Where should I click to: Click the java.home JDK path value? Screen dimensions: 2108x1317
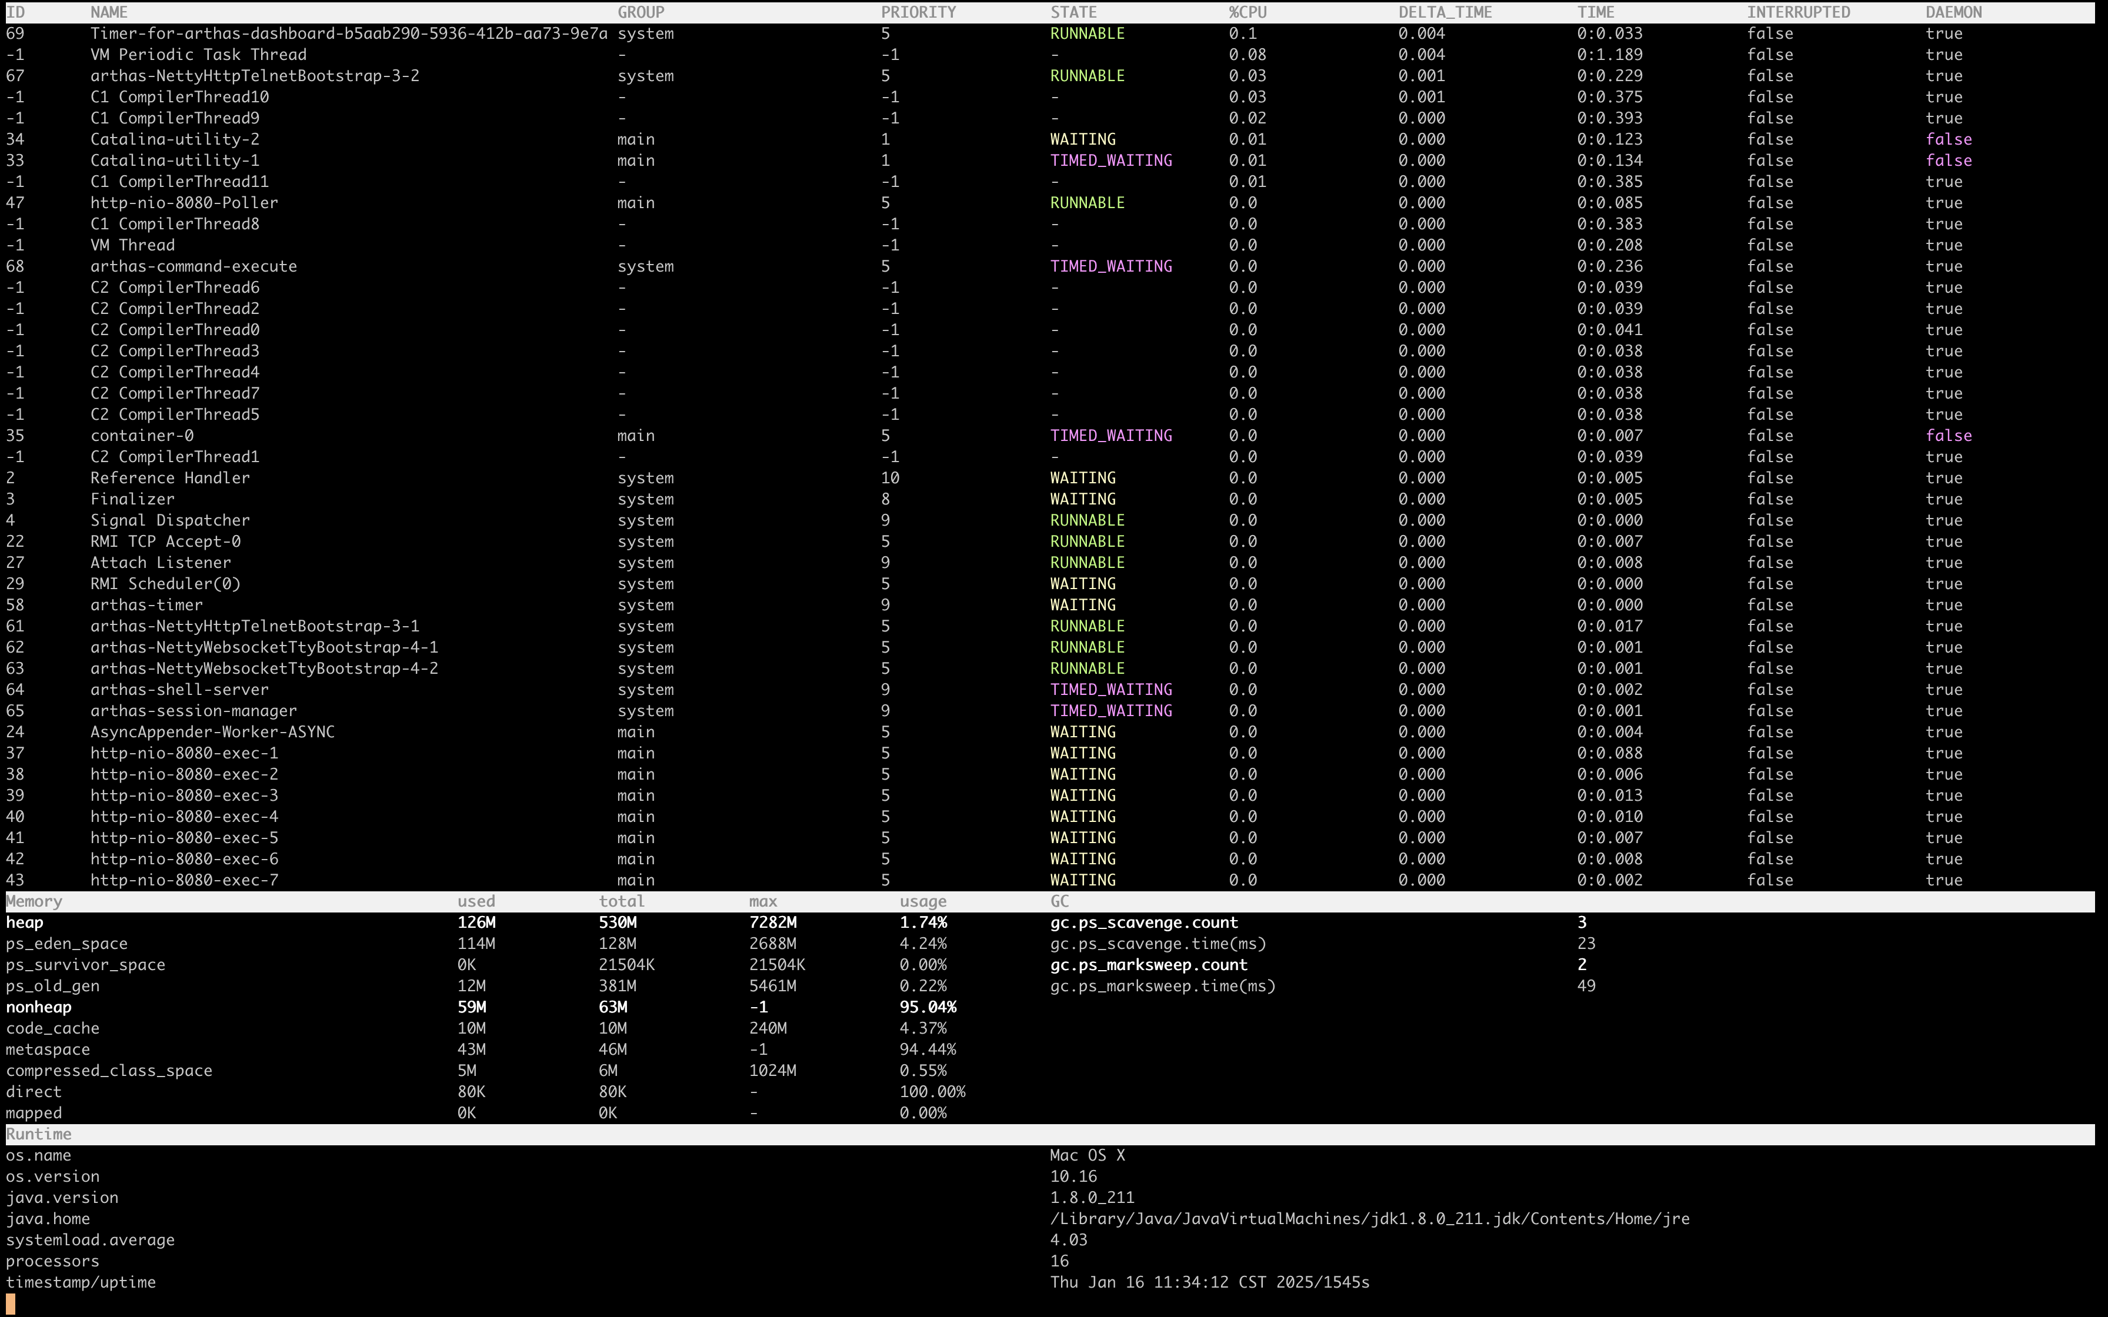[x=1369, y=1219]
